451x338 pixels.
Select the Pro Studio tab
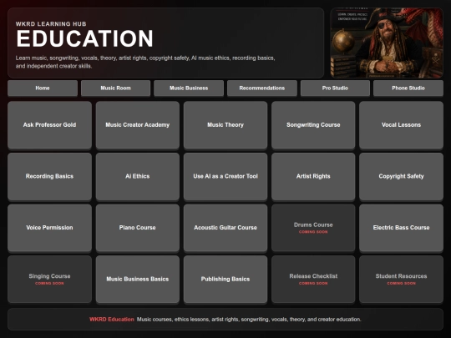pyautogui.click(x=335, y=88)
